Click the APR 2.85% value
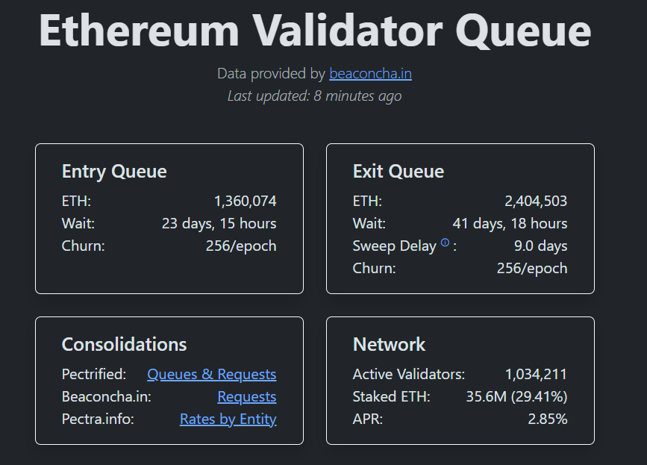The height and width of the screenshot is (465, 647). pos(547,419)
